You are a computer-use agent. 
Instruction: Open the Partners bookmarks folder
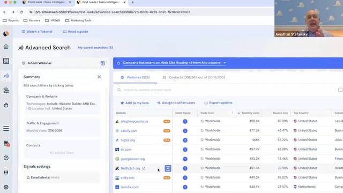(32, 20)
